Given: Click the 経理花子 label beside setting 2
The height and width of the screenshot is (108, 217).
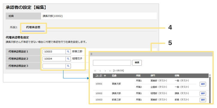Looking at the screenshot, I should coord(77,59).
